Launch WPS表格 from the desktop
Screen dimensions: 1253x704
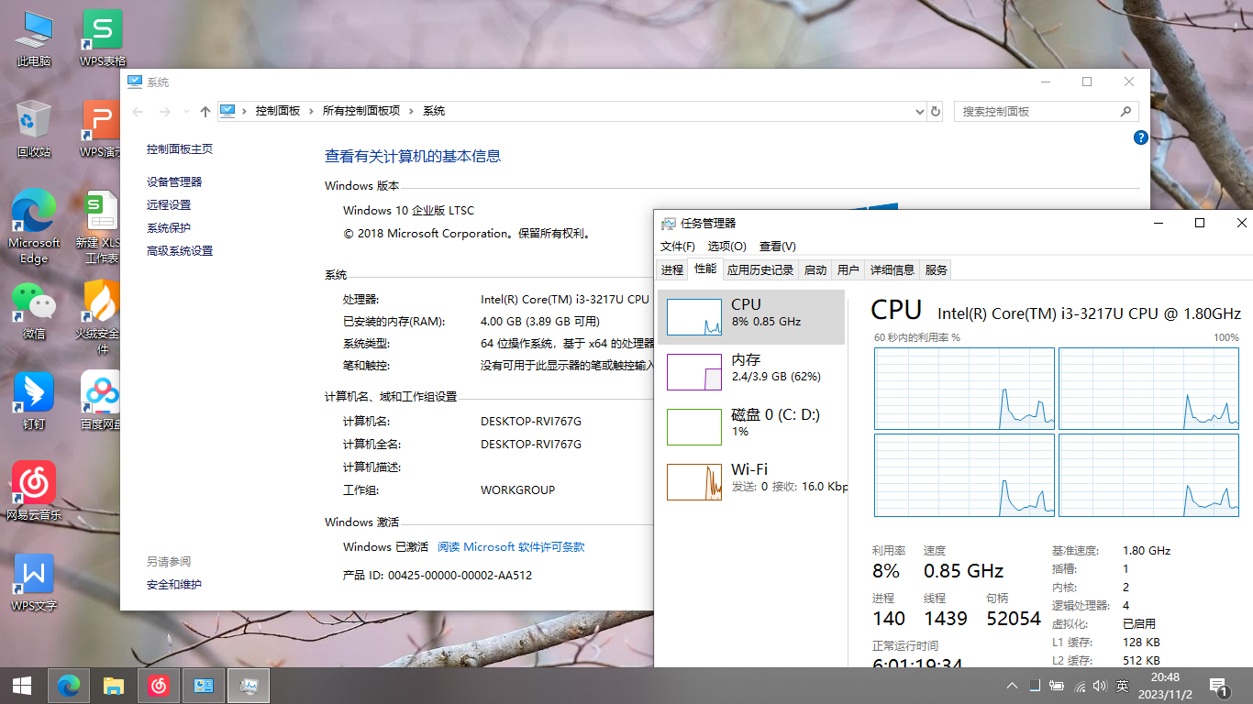click(x=103, y=39)
